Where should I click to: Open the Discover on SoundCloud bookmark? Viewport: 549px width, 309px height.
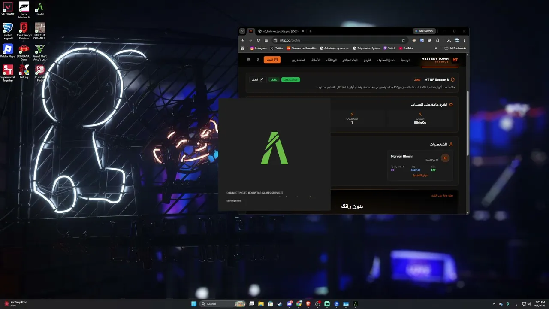[302, 48]
